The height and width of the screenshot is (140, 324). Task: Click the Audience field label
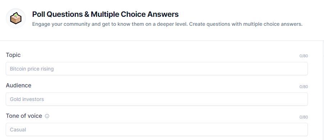(x=19, y=86)
